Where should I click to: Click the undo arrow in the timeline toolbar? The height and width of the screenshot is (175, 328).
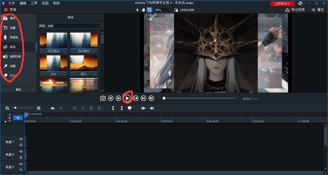pos(53,108)
